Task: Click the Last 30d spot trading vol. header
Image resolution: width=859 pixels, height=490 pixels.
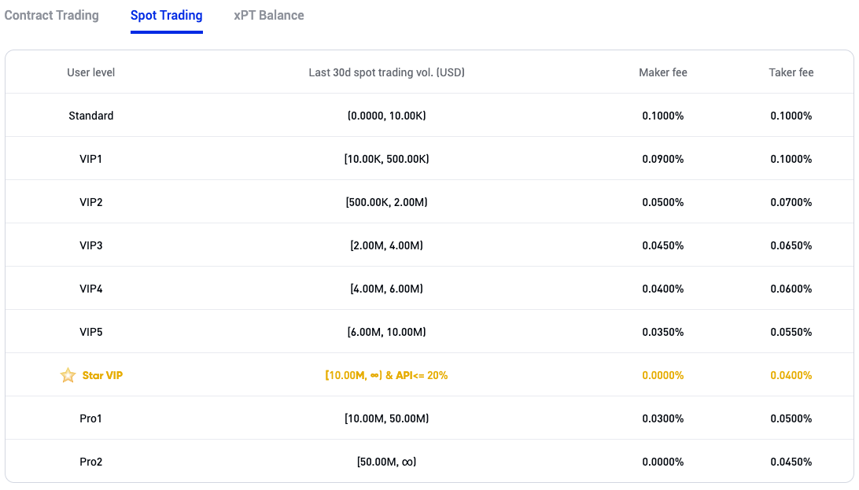Action: click(386, 72)
